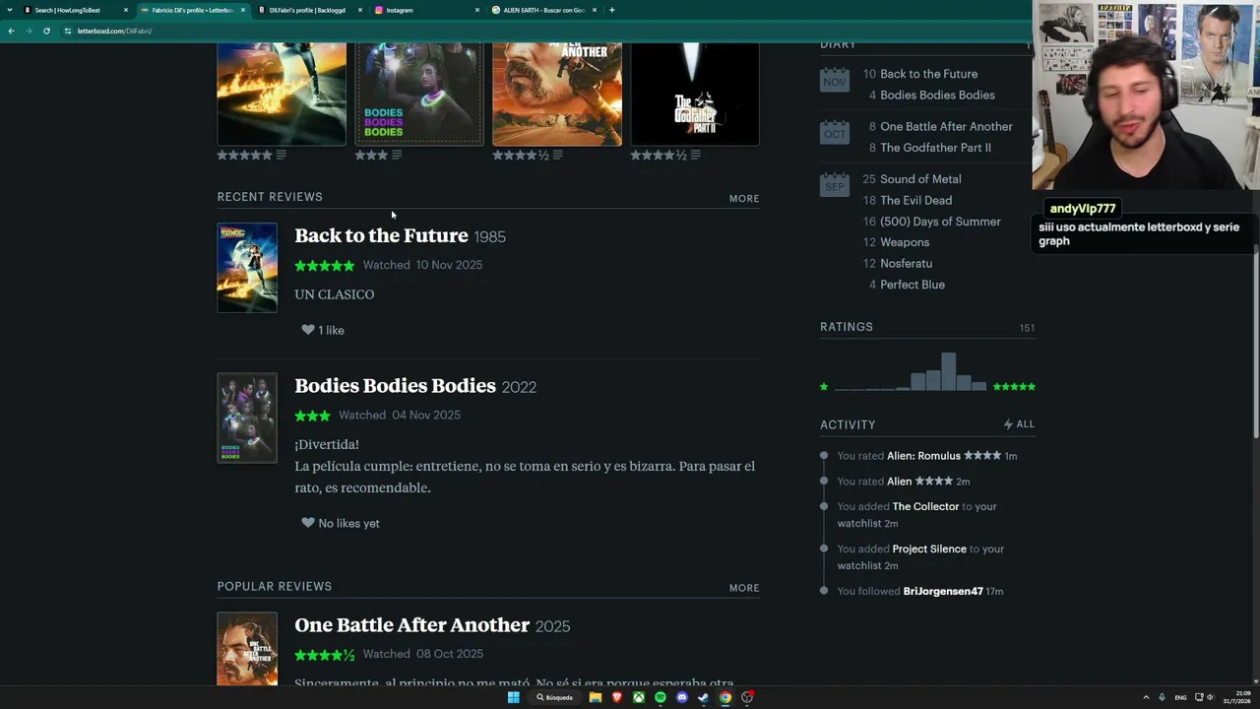Open review icon under The Godfather Part II poster
Screen dimensions: 1260x709
pos(696,155)
